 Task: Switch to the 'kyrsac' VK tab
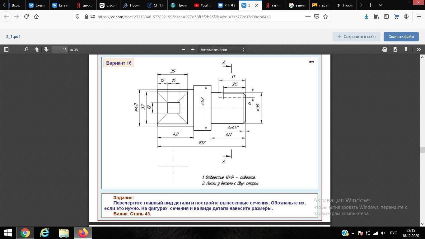click(x=61, y=5)
